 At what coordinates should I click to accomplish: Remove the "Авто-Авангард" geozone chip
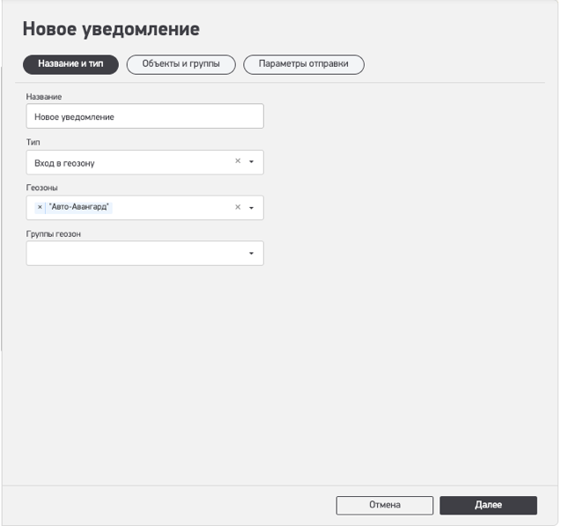[x=40, y=208]
